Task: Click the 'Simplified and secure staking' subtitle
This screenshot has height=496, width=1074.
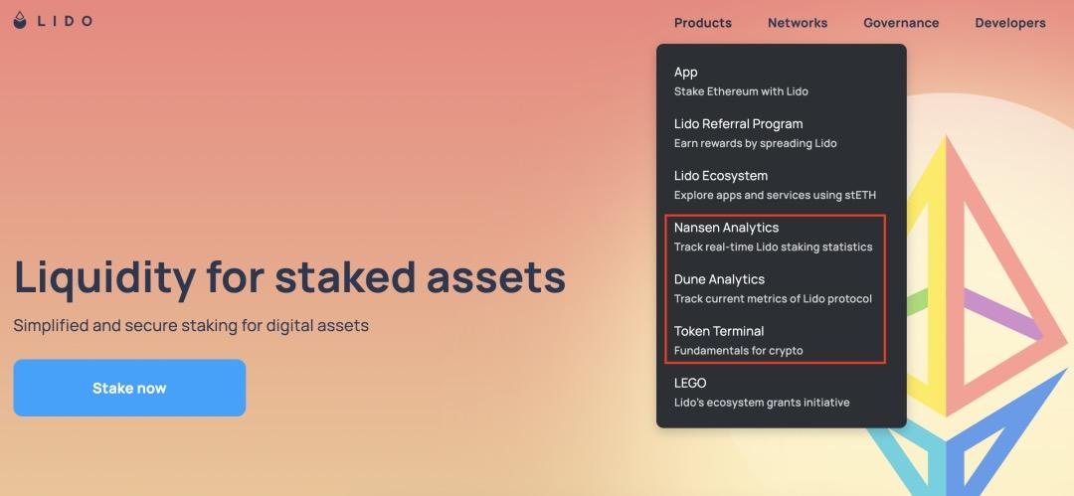Action: point(191,326)
